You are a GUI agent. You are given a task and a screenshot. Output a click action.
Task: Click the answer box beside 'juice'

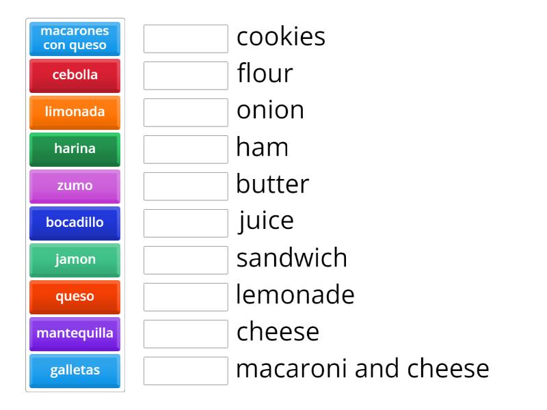[x=185, y=223]
